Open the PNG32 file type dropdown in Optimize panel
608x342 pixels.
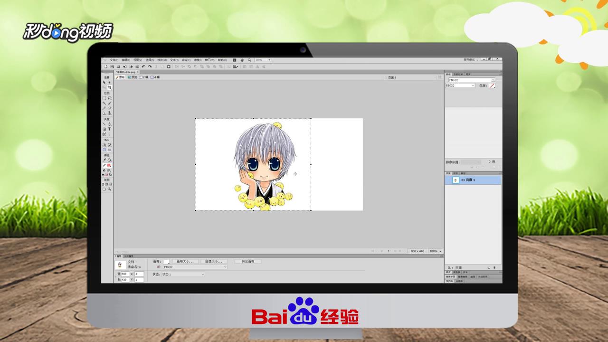[x=460, y=85]
